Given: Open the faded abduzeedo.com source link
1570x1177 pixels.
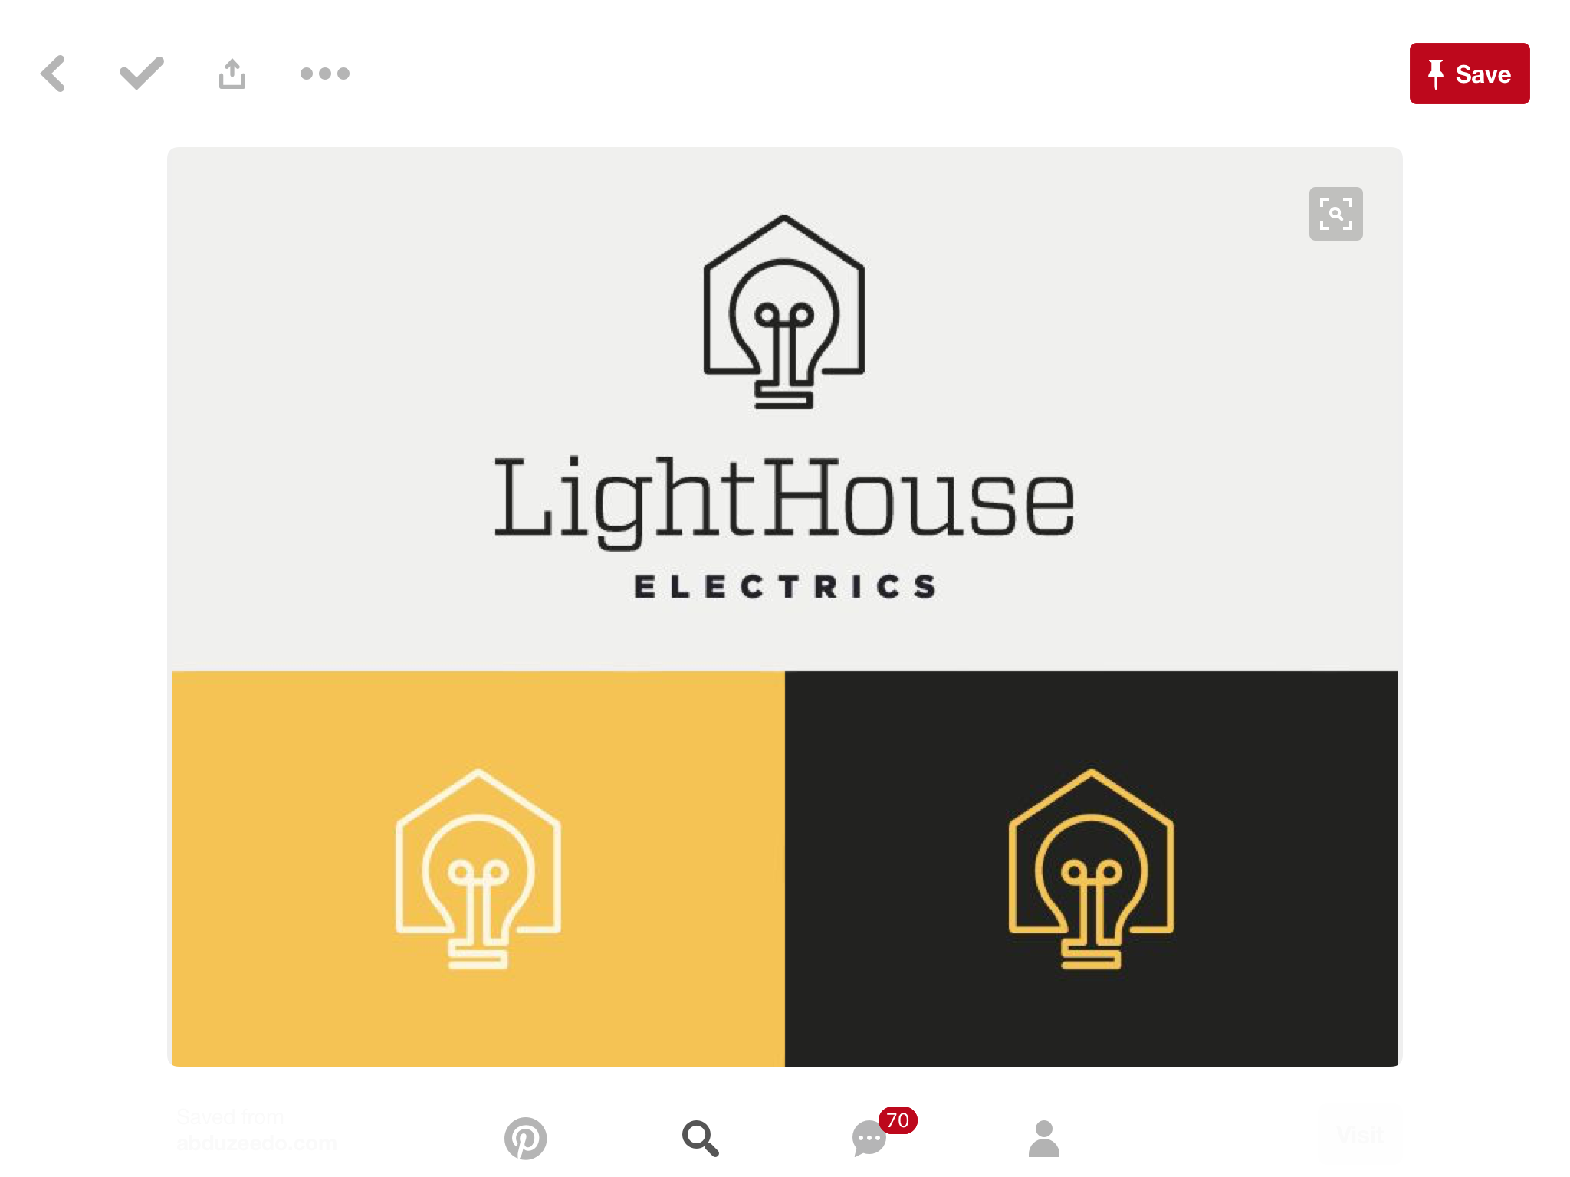Looking at the screenshot, I should [x=256, y=1143].
